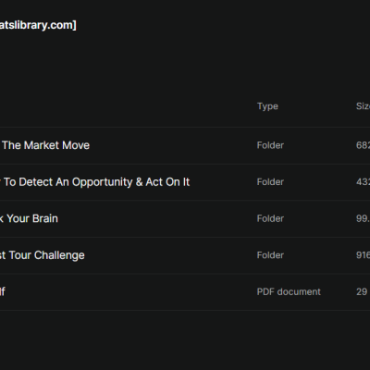Screen dimensions: 370x370
Task: Click the Folder type cell of Market Move row
Action: 270,145
